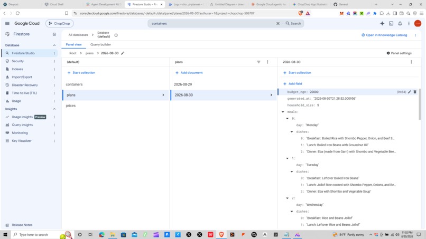426x239 pixels.
Task: Add document to plans collection
Action: coord(189,73)
